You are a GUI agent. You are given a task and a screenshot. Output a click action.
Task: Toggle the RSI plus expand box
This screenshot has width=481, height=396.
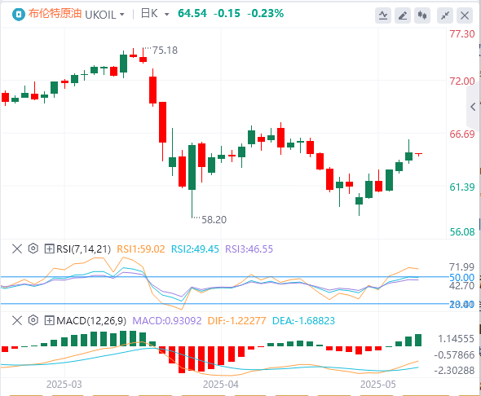pos(49,249)
